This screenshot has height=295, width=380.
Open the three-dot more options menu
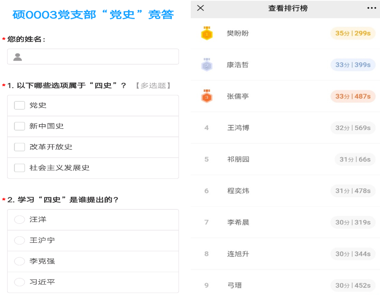[371, 8]
